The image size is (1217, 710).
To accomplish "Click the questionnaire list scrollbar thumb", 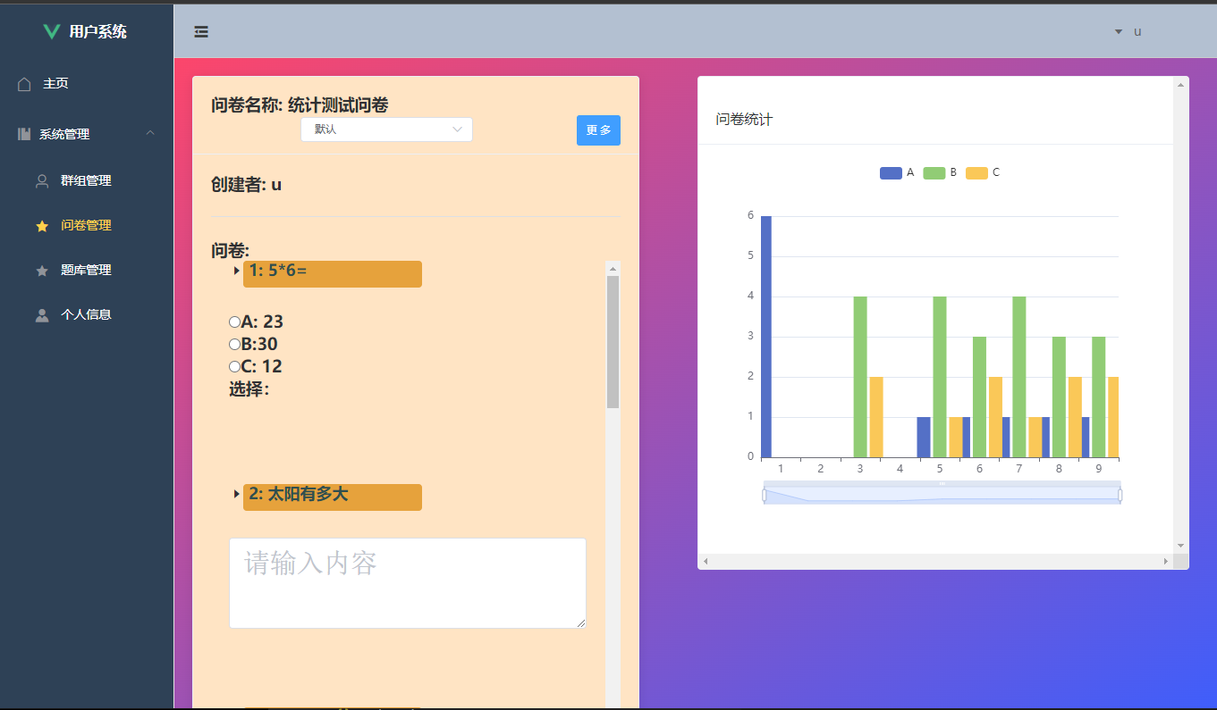I will pyautogui.click(x=613, y=341).
